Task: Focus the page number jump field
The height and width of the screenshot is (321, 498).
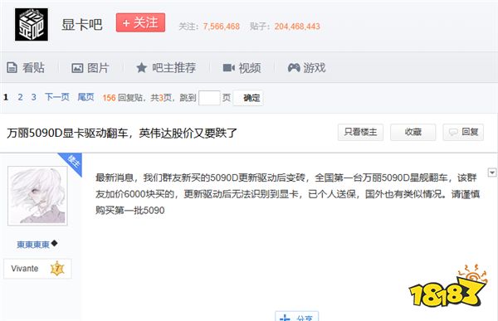Action: (x=209, y=98)
